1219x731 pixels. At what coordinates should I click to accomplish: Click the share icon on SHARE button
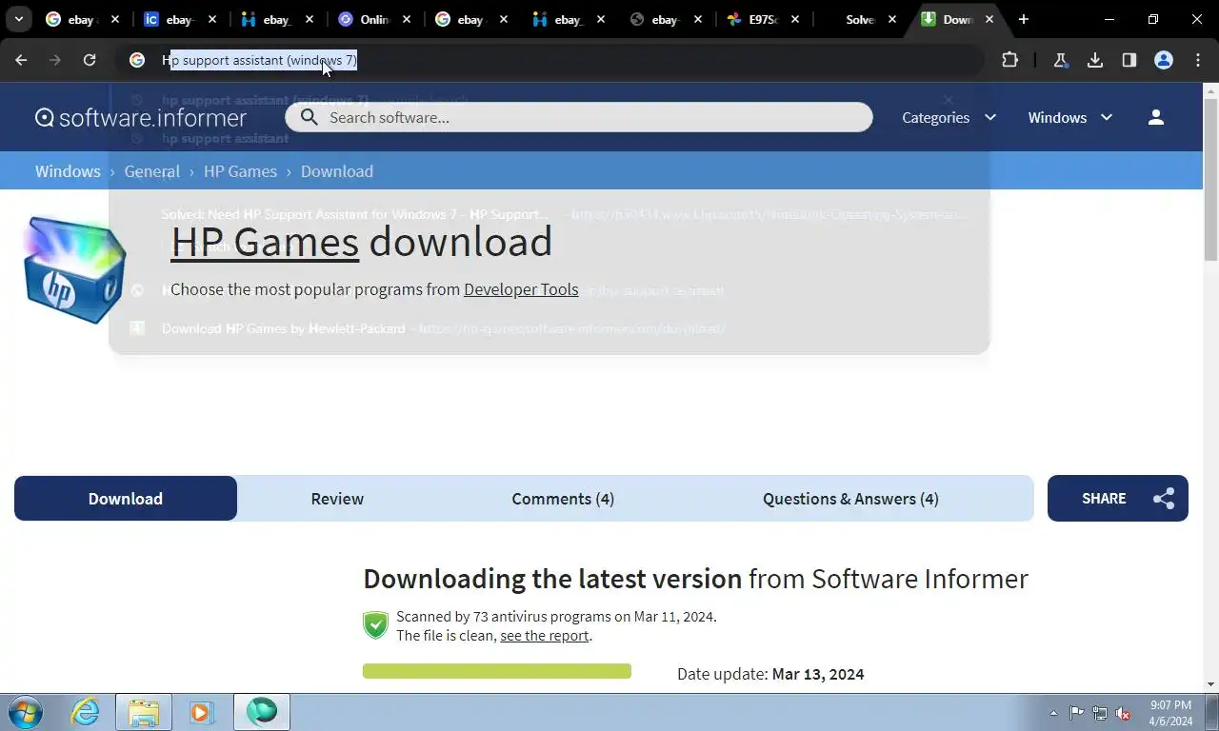click(x=1164, y=499)
